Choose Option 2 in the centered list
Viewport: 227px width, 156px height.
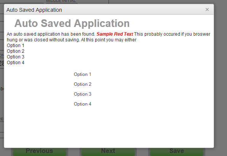coord(83,84)
